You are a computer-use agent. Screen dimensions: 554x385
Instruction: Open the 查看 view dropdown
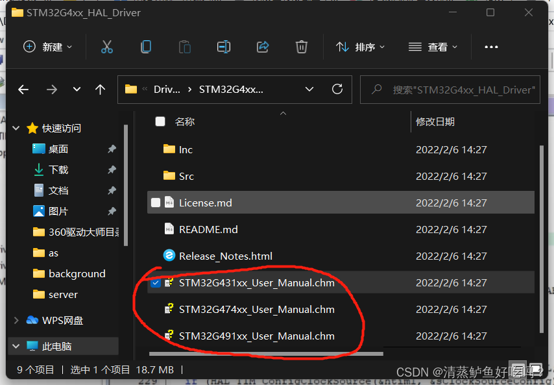[x=433, y=47]
